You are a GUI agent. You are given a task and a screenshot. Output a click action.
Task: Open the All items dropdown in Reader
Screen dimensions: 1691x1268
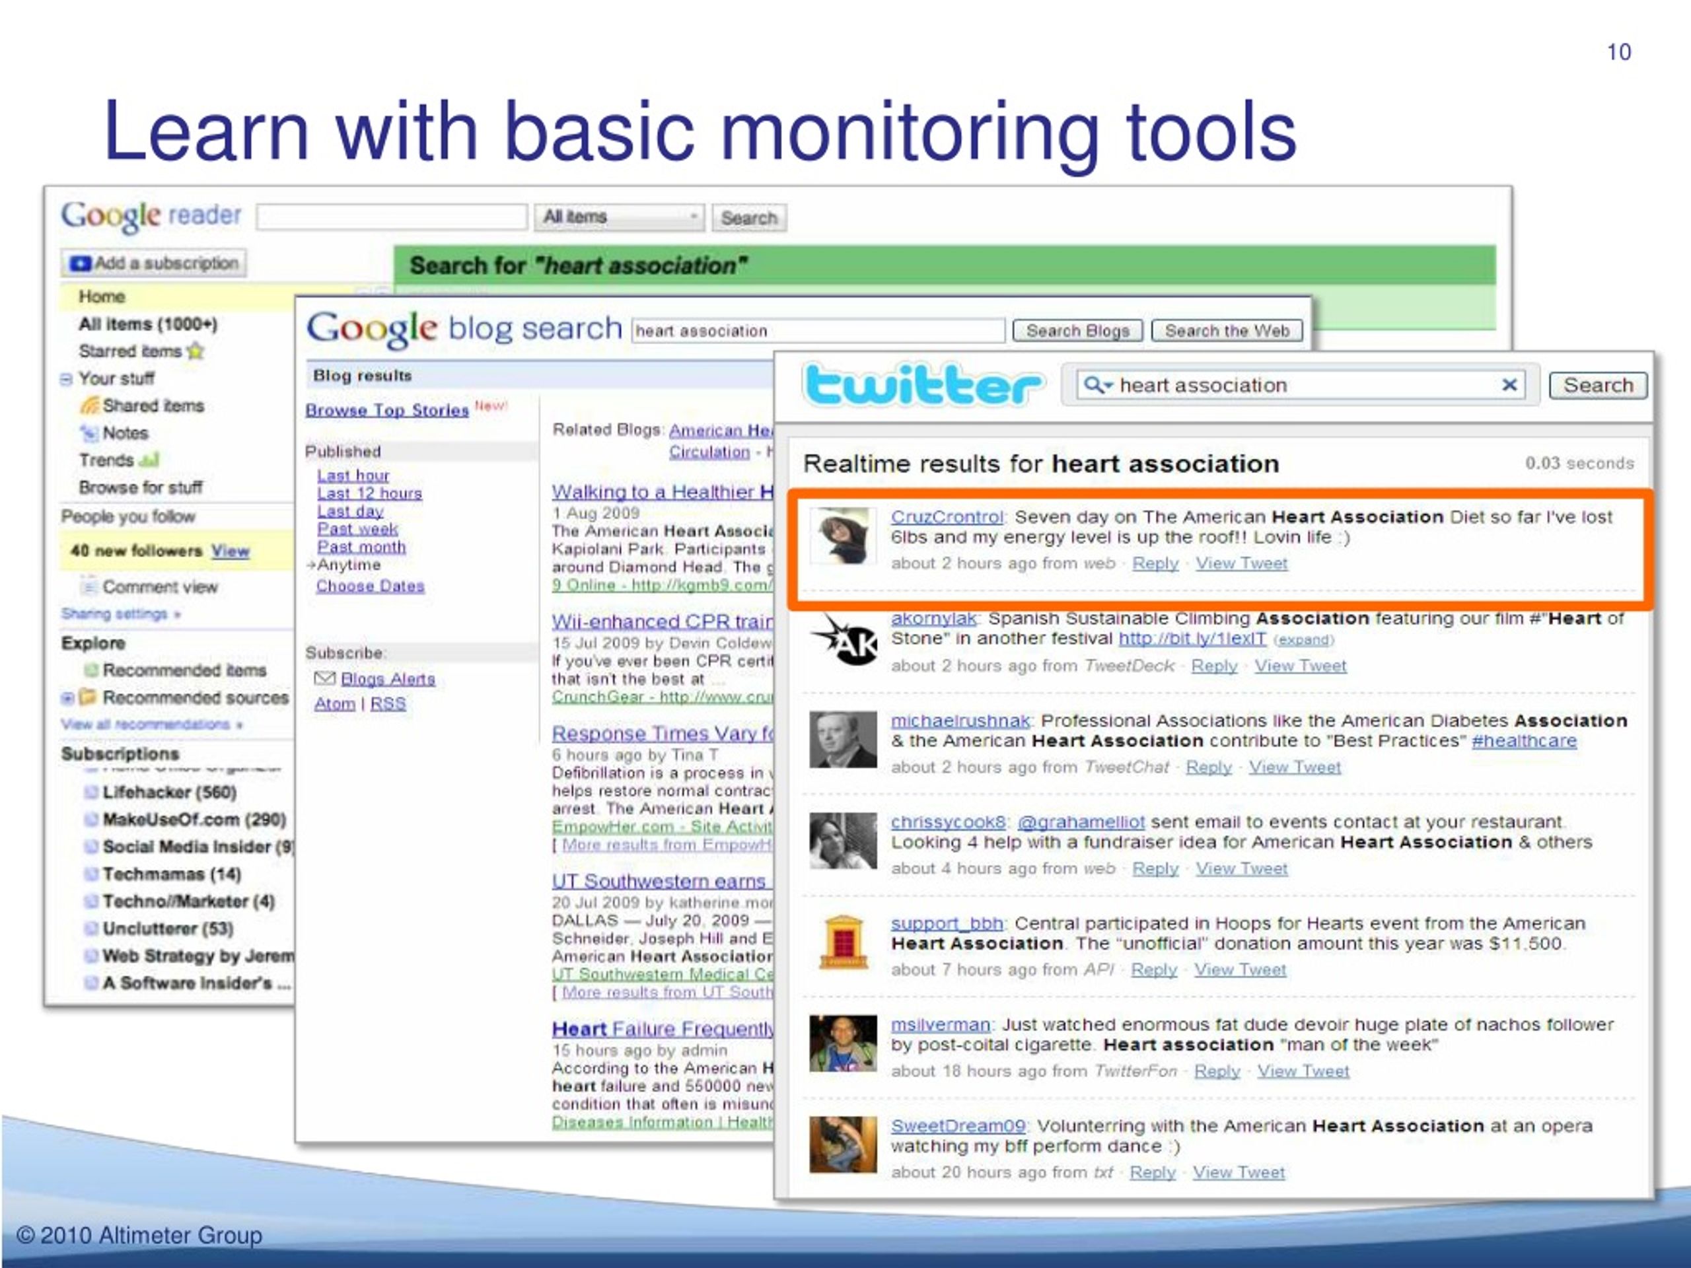click(x=618, y=217)
